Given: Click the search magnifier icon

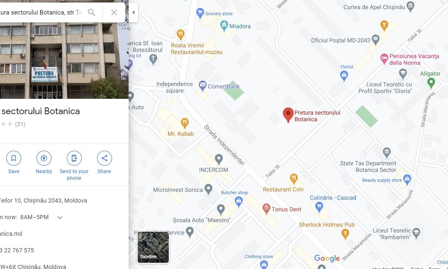Looking at the screenshot, I should point(91,12).
